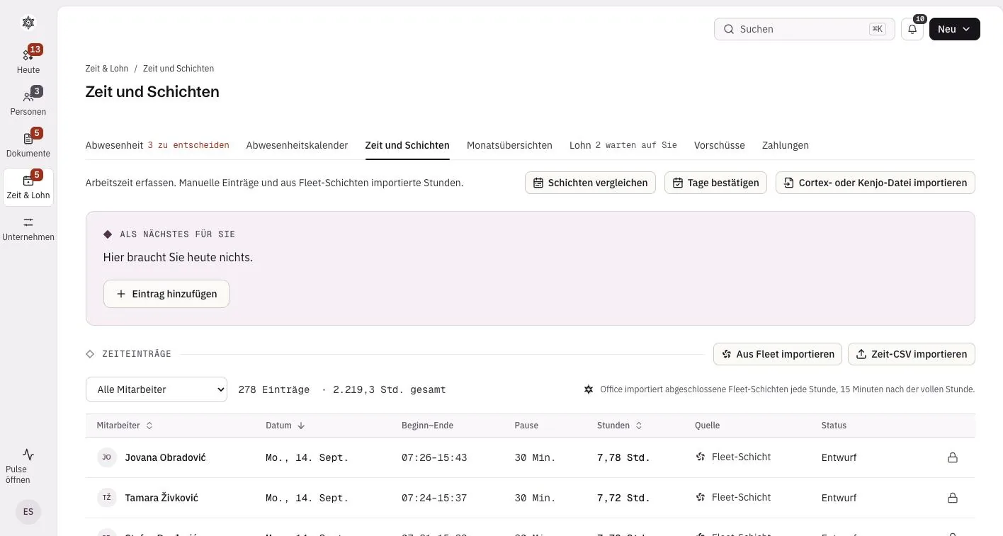Click Aus Fleet importieren button
This screenshot has width=1003, height=536.
click(778, 354)
